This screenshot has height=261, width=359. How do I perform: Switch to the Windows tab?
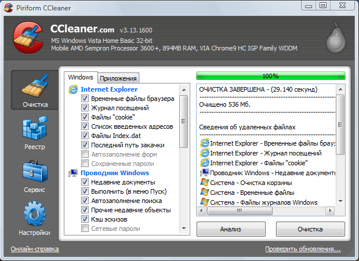[x=81, y=77]
